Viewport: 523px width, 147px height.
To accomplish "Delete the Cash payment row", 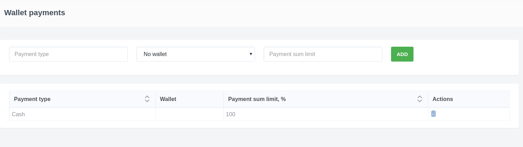I will point(433,114).
